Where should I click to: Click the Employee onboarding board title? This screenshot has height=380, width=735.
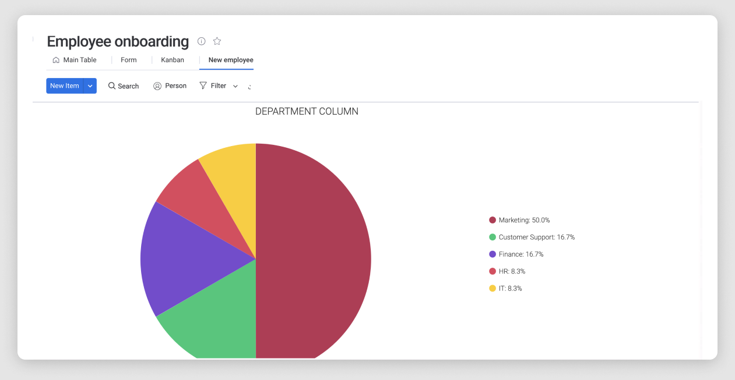click(118, 41)
